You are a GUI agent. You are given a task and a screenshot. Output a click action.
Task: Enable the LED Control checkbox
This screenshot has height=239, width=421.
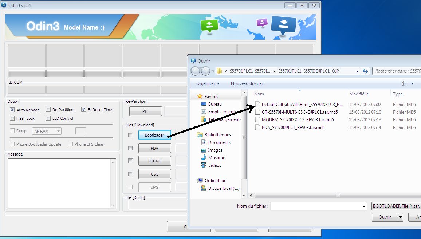click(x=48, y=118)
